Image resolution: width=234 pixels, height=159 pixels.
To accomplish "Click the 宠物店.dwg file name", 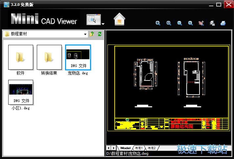I will [x=78, y=73].
